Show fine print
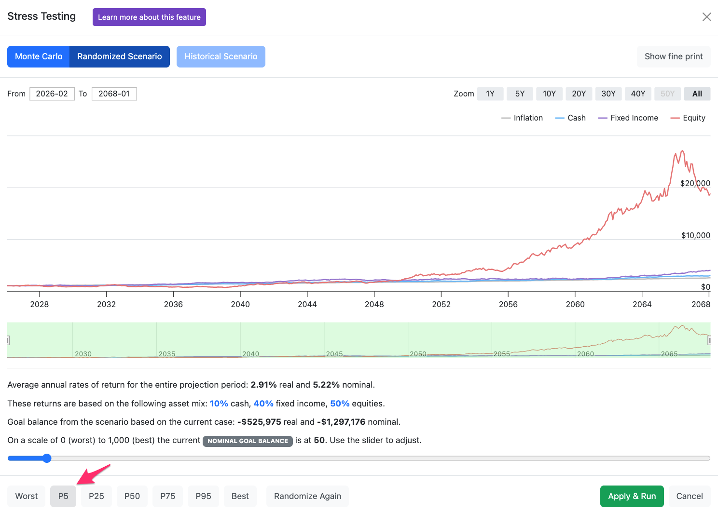Image resolution: width=718 pixels, height=513 pixels. (674, 56)
